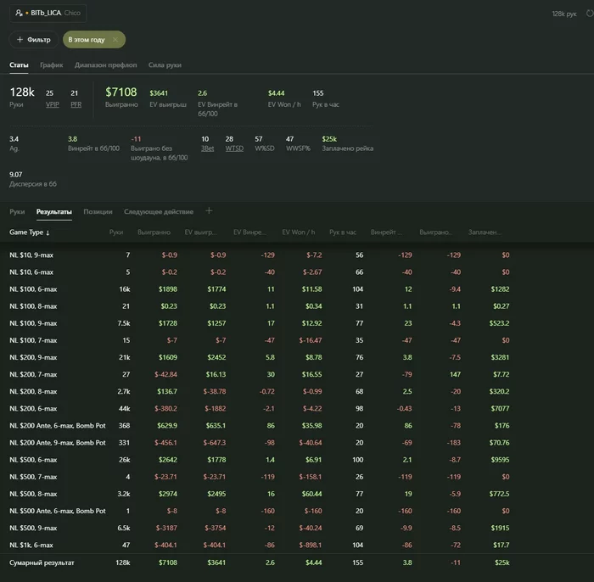Image resolution: width=594 pixels, height=582 pixels.
Task: Click the player profile icon beside BITb_LICA
Action: [20, 14]
